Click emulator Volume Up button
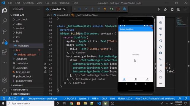 tap(161, 29)
